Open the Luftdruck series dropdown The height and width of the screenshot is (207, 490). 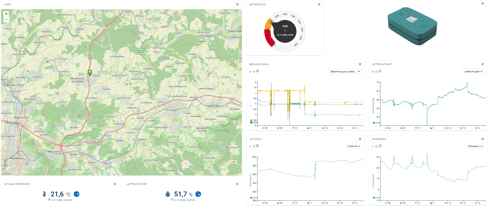click(354, 146)
